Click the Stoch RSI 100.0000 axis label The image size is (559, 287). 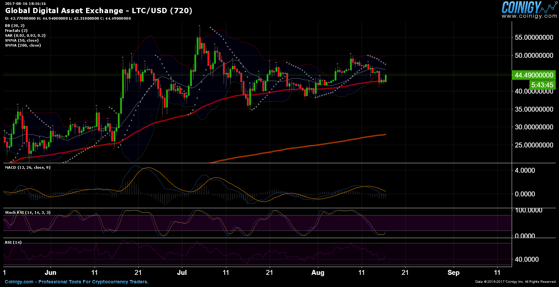click(528, 210)
